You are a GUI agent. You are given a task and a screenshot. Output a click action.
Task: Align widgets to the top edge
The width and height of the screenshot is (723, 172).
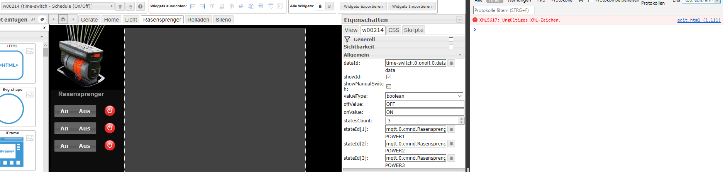point(212,6)
